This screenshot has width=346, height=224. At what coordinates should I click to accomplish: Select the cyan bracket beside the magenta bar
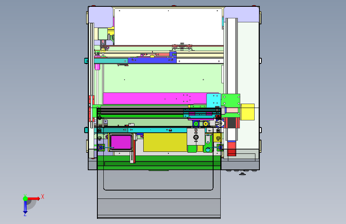[x=214, y=100]
